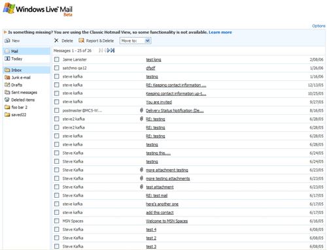Click the 'Report & Delete' button label
The height and width of the screenshot is (250, 327).
[100, 40]
